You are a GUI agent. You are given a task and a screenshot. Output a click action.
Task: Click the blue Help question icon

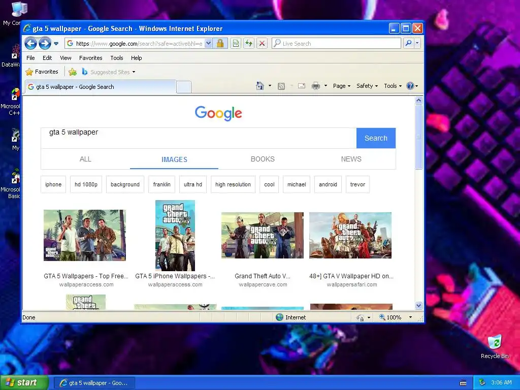[x=410, y=86]
